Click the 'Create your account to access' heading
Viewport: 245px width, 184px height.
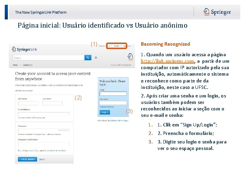(53, 76)
